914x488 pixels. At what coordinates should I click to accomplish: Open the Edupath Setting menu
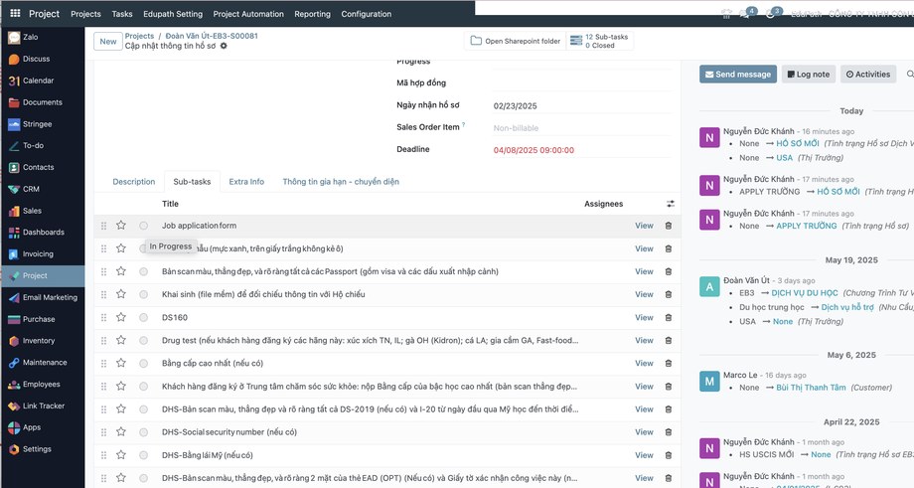pyautogui.click(x=173, y=14)
